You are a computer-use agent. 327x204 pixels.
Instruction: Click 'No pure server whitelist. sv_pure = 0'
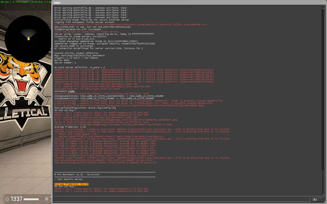tap(80, 68)
